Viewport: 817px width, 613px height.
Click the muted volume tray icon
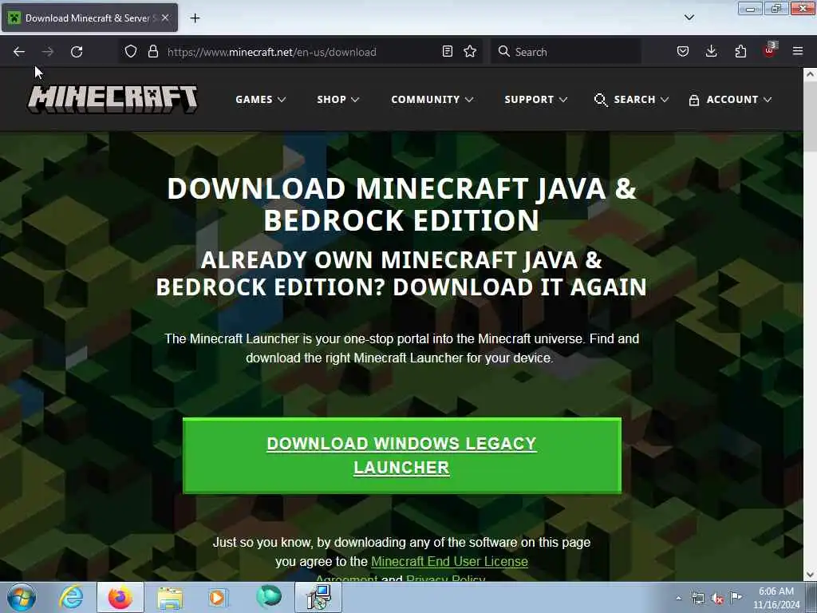point(717,598)
